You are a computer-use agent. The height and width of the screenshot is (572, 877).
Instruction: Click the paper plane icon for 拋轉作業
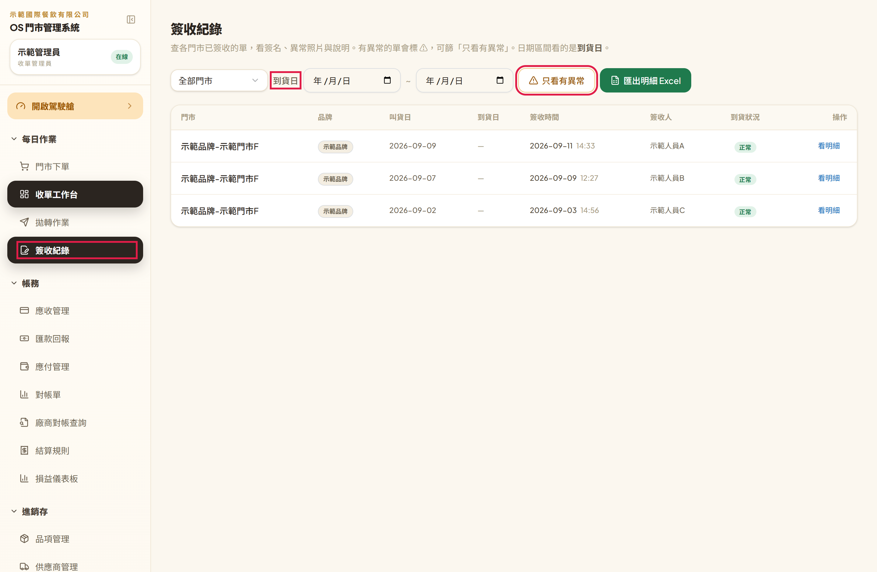pyautogui.click(x=24, y=222)
